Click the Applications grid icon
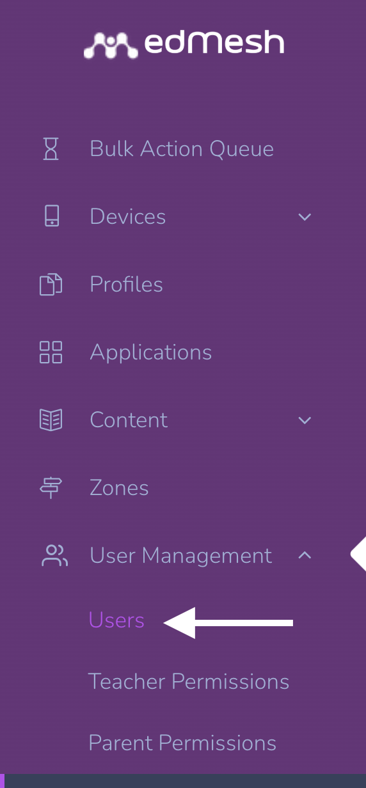The height and width of the screenshot is (788, 366). click(x=51, y=352)
